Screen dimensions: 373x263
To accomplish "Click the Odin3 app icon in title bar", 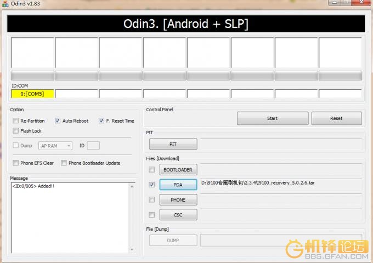I will (x=5, y=4).
